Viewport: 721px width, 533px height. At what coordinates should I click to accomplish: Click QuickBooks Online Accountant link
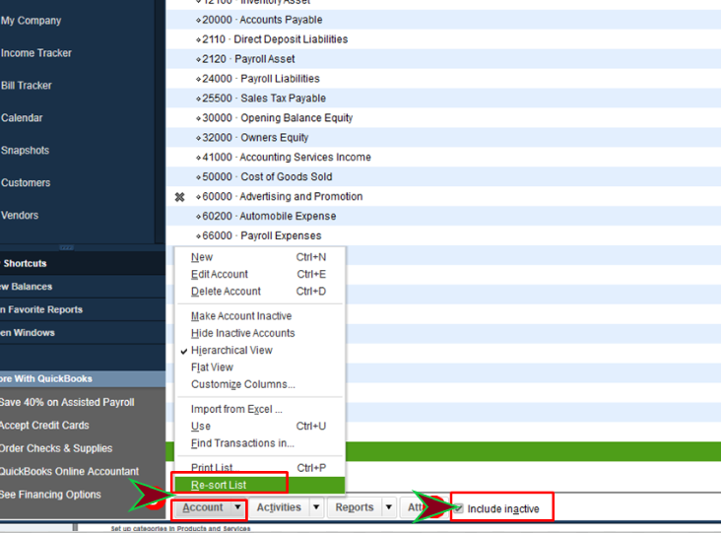pyautogui.click(x=69, y=471)
